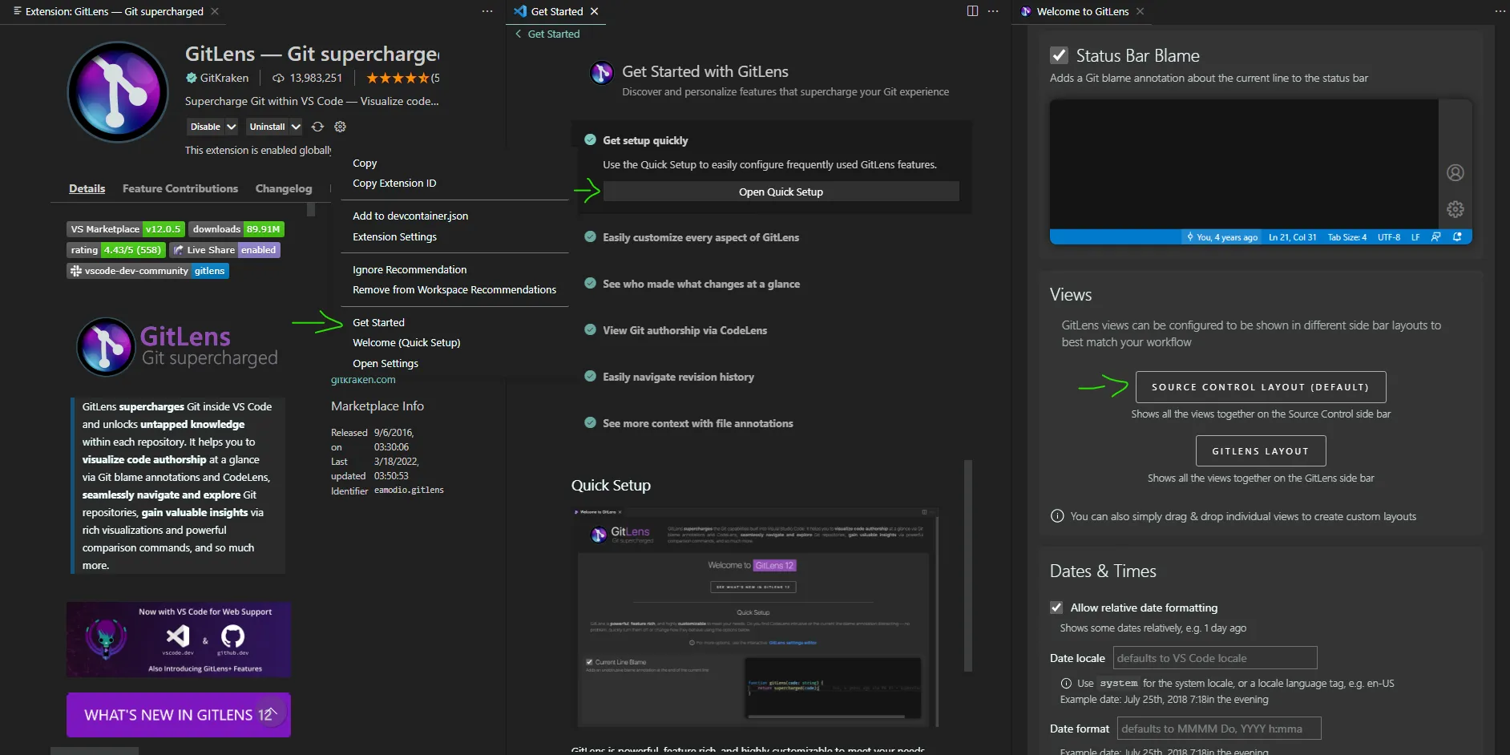Follow the GitKraken publisher link
The image size is (1510, 755).
(x=224, y=78)
